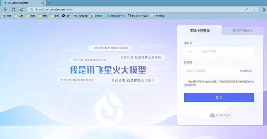Screen dimensions: 267x139
Task: Click the browser icon at top right edge
Action: [264, 10]
